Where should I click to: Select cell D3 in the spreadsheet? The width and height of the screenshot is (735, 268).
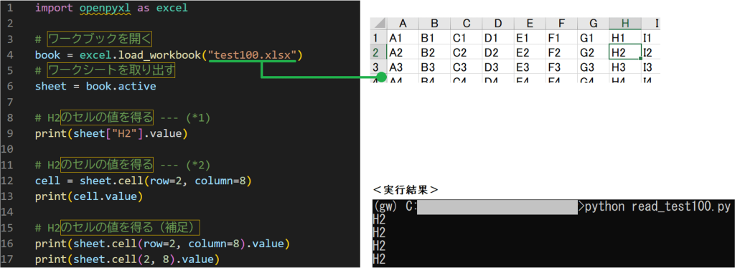(x=497, y=67)
